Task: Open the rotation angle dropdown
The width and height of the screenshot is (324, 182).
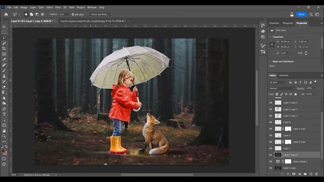Action: [290, 53]
